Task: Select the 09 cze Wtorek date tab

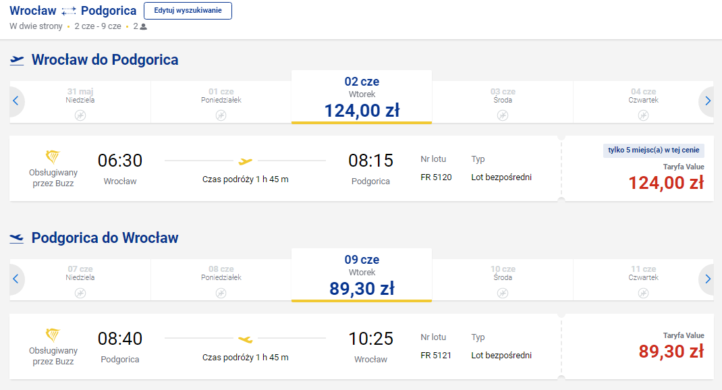Action: [362, 275]
